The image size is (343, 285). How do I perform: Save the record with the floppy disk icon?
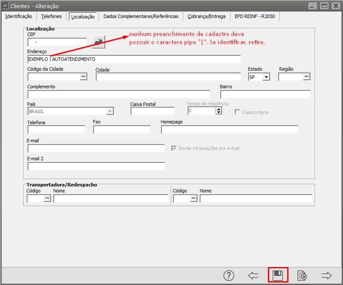pyautogui.click(x=278, y=275)
